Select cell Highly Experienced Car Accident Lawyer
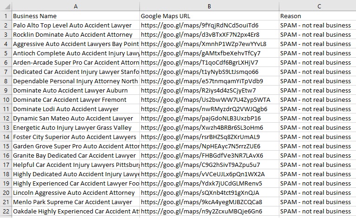Screen dimensions: 356x219 pos(76,184)
